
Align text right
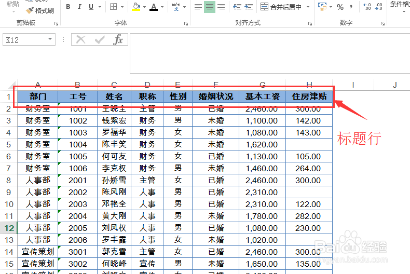click(x=221, y=7)
